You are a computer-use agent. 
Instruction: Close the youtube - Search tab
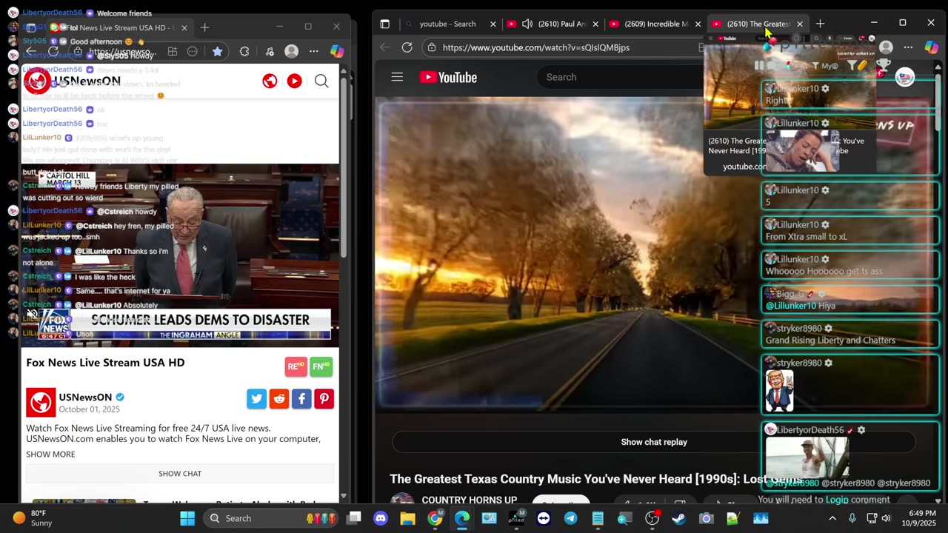coord(493,24)
